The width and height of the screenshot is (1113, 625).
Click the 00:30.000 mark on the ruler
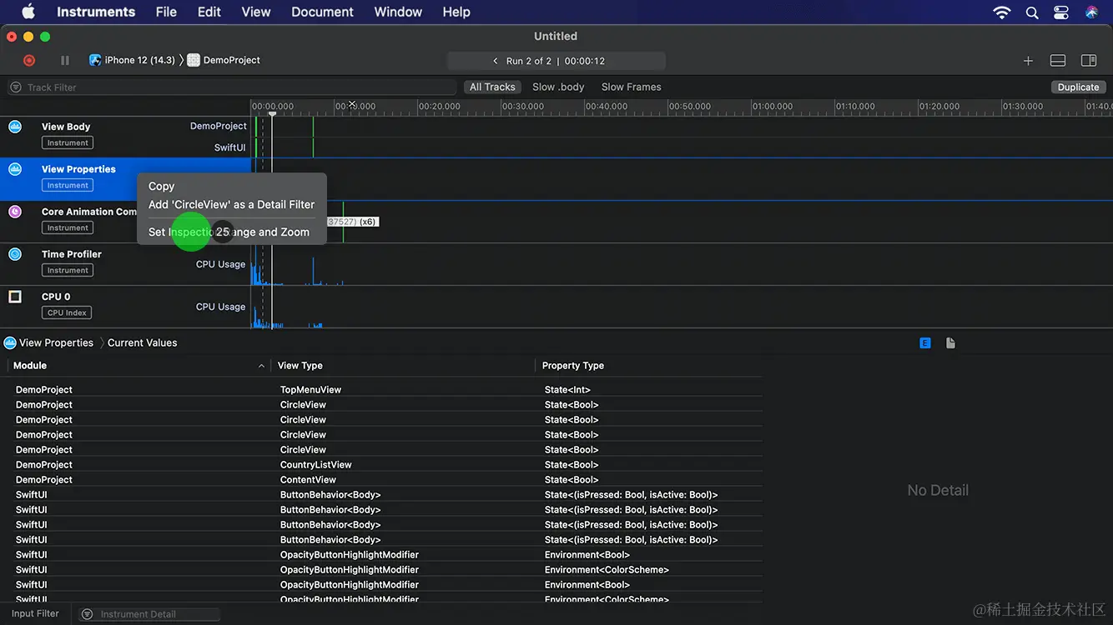coord(523,107)
